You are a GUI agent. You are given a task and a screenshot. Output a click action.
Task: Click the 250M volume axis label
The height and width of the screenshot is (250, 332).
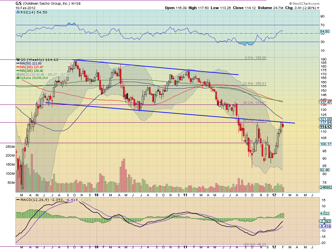pyautogui.click(x=10, y=147)
